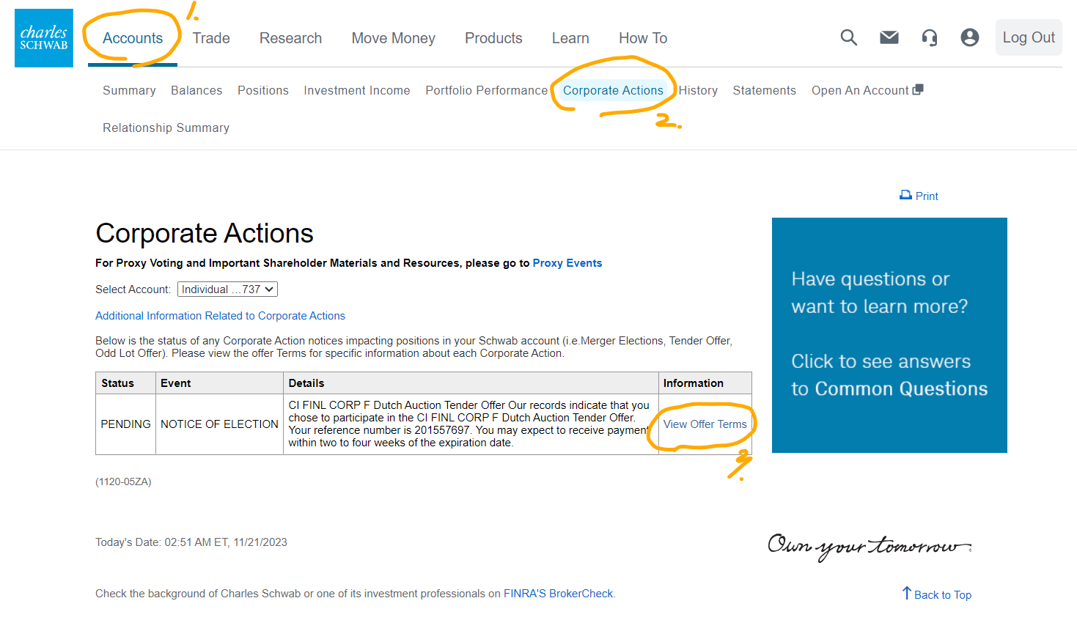Click the Charles Schwab logo

click(44, 38)
